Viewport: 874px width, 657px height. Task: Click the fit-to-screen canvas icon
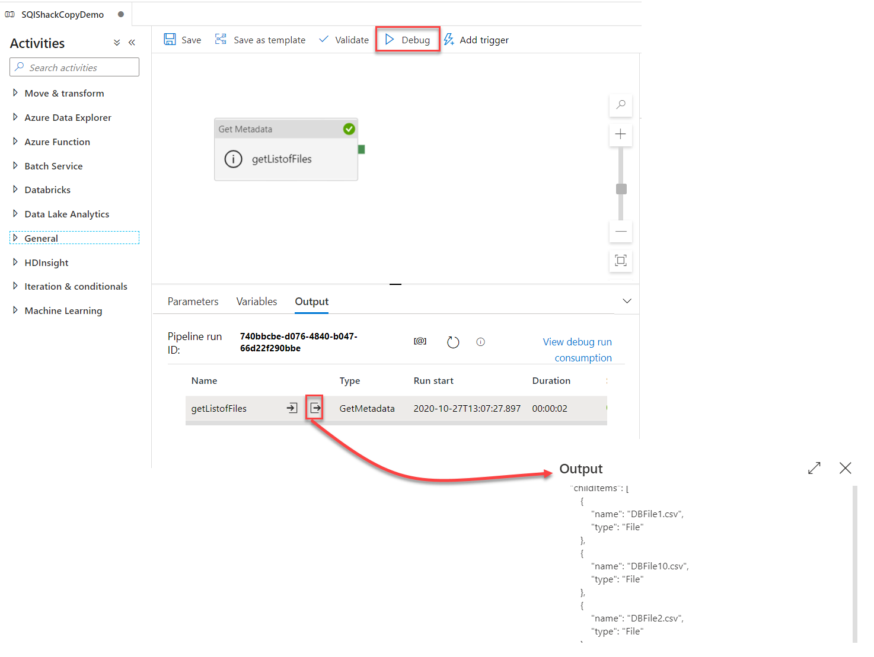tap(621, 261)
